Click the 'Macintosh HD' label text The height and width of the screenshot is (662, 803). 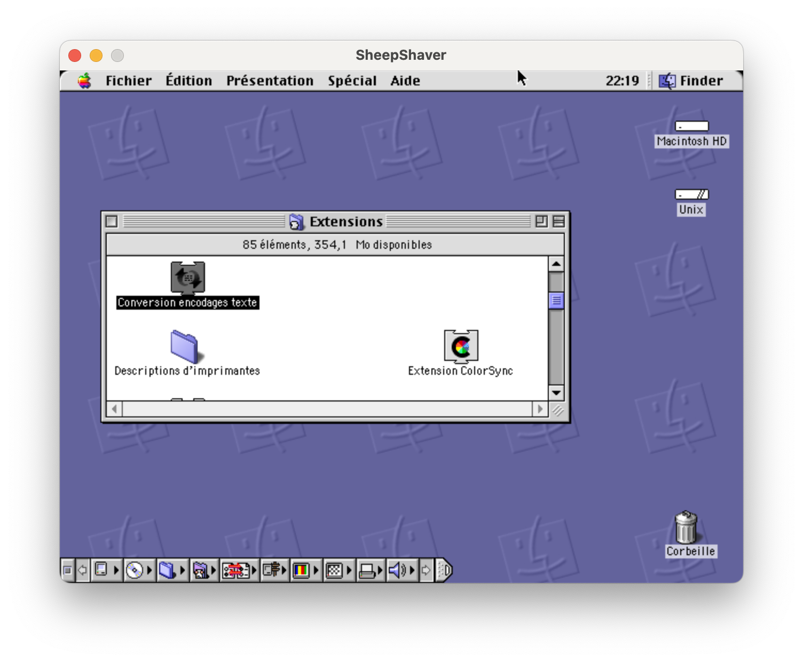(x=691, y=141)
